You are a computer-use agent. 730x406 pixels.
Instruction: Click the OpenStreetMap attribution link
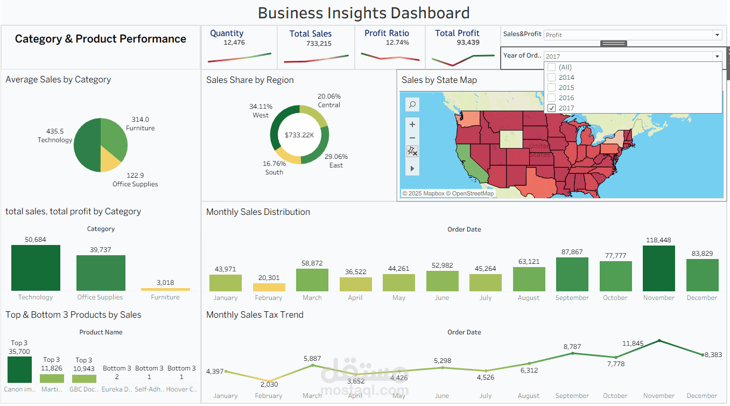(473, 193)
